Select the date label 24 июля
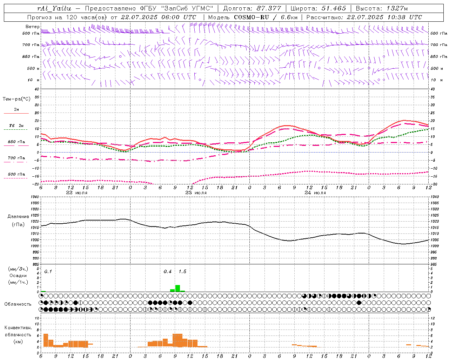Screen dimensions: 449x359 point(315,193)
